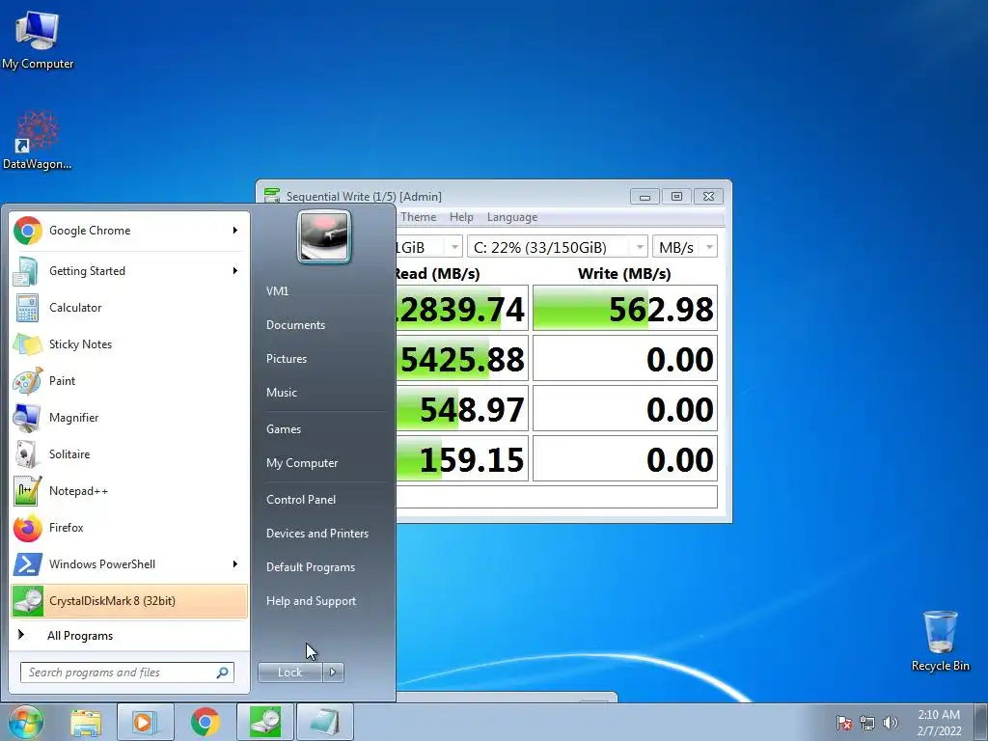Screen dimensions: 988x741
Task: Open My Computer from Start menu right pane
Action: pos(302,463)
